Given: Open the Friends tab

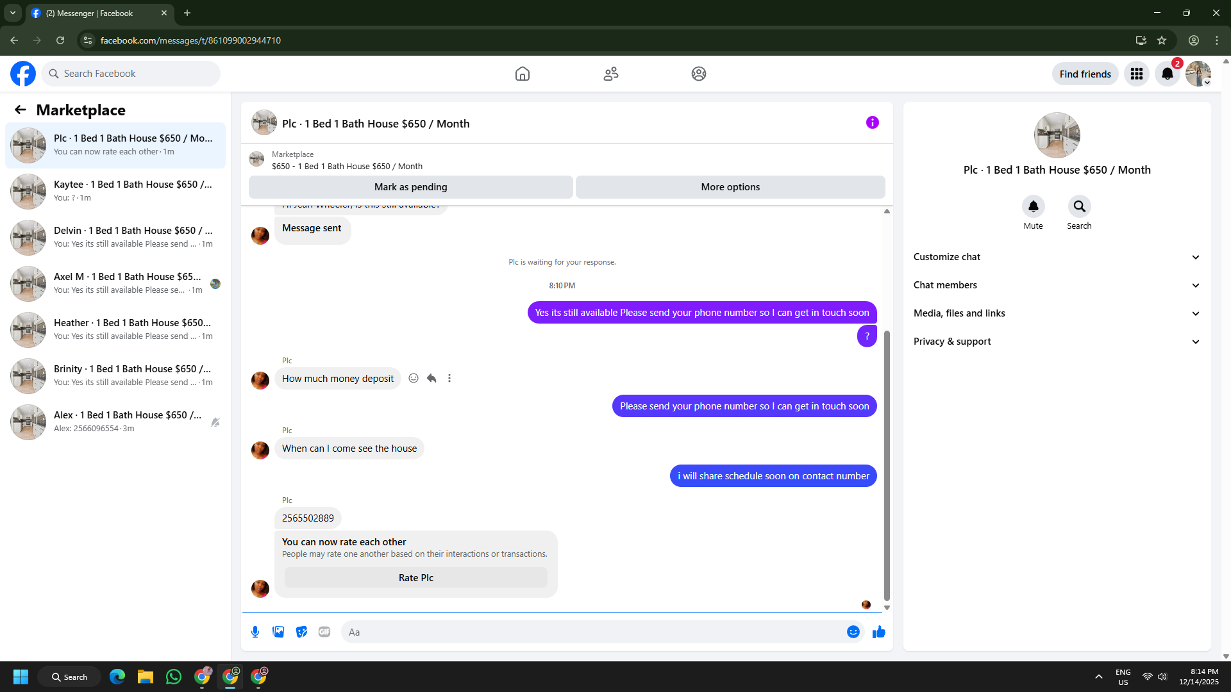Looking at the screenshot, I should pyautogui.click(x=610, y=74).
